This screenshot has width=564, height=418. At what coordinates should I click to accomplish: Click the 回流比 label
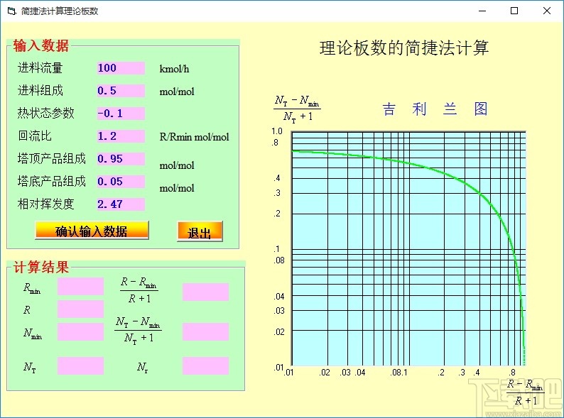click(x=35, y=136)
